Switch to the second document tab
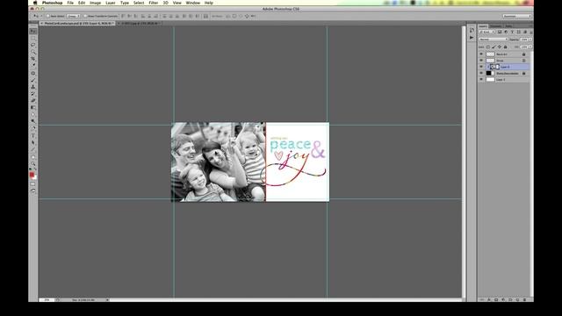Screen dimensions: 562x316 pos(139,24)
